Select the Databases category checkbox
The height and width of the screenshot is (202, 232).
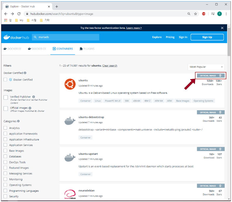(5, 156)
